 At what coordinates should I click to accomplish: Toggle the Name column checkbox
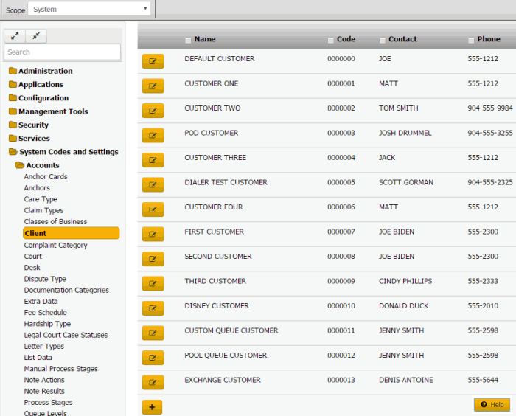[188, 40]
